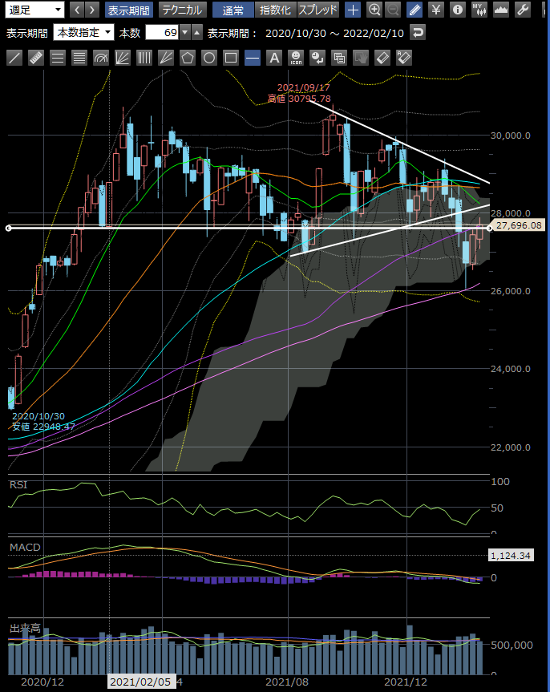Open the 本数指定 period type dropdown
The width and height of the screenshot is (550, 692).
pyautogui.click(x=83, y=33)
